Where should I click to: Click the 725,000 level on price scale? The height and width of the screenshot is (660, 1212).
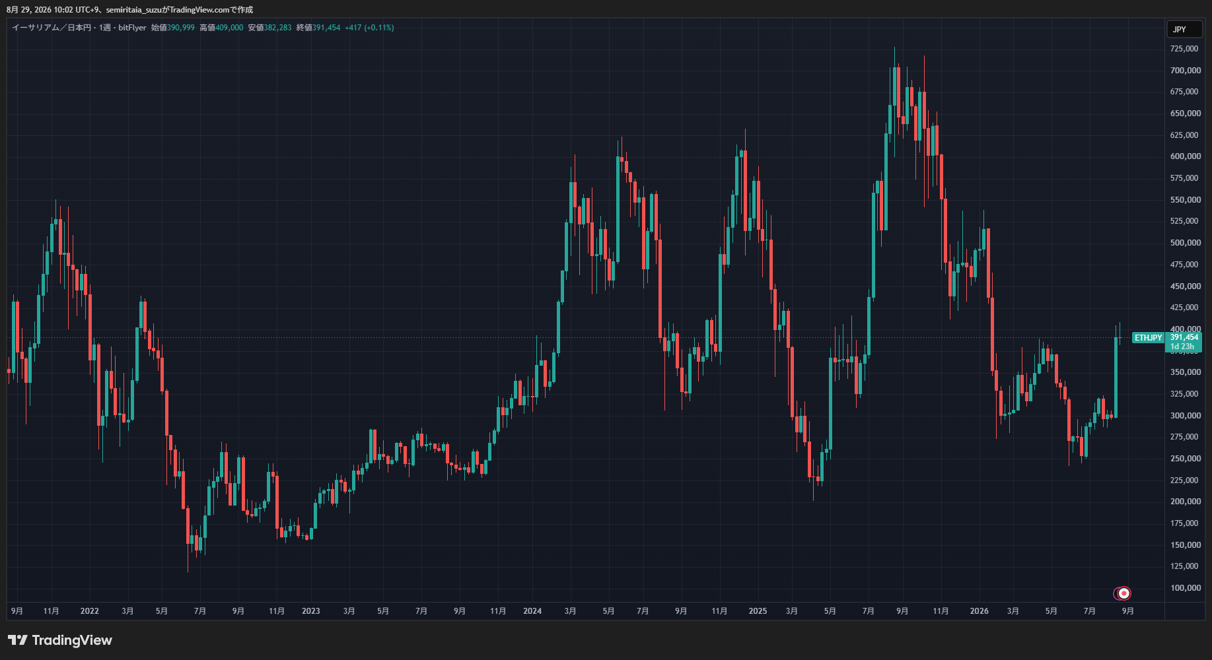1184,49
